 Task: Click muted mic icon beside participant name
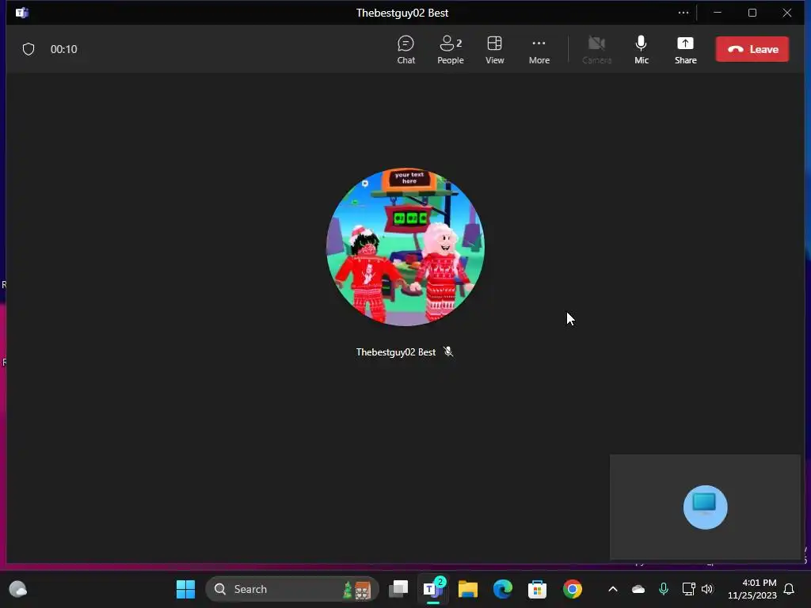click(x=448, y=352)
